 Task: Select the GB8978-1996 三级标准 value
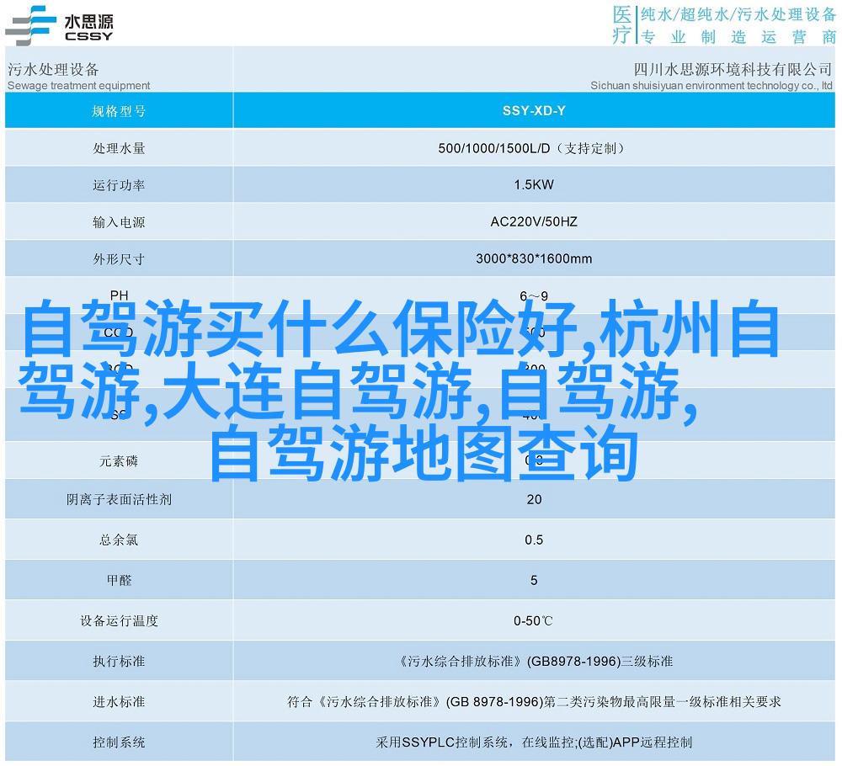coord(535,662)
